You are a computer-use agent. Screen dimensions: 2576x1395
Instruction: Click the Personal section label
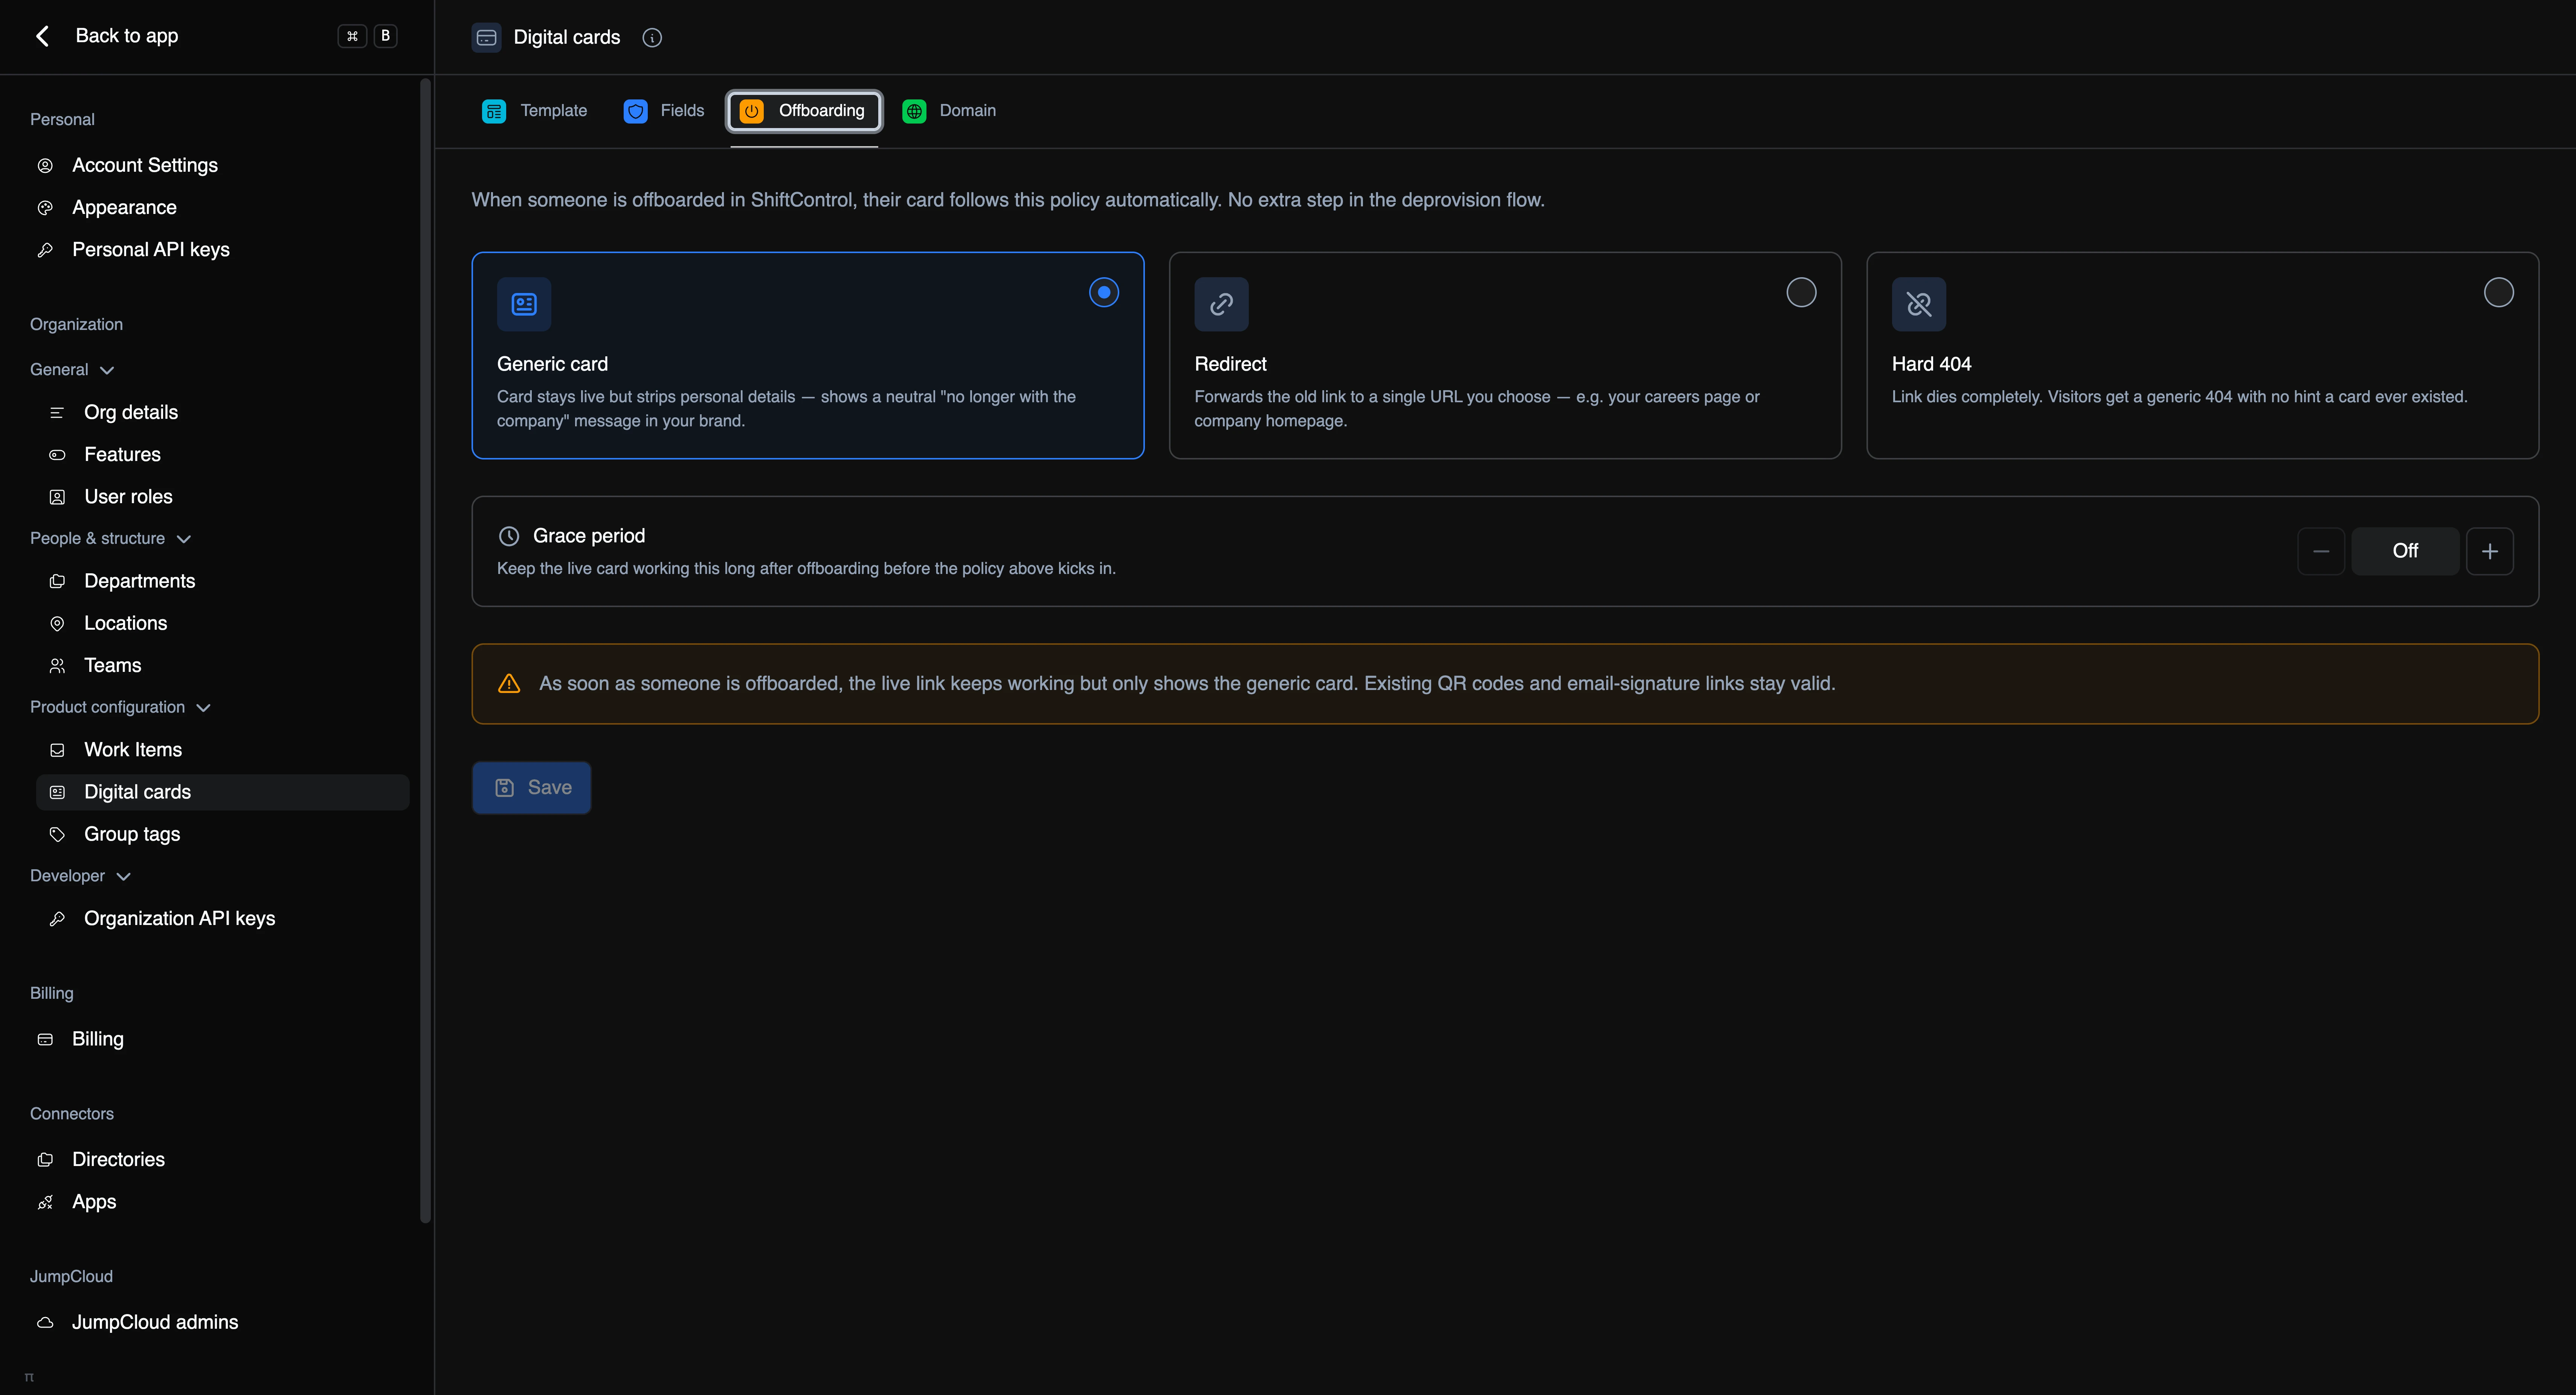[x=62, y=120]
